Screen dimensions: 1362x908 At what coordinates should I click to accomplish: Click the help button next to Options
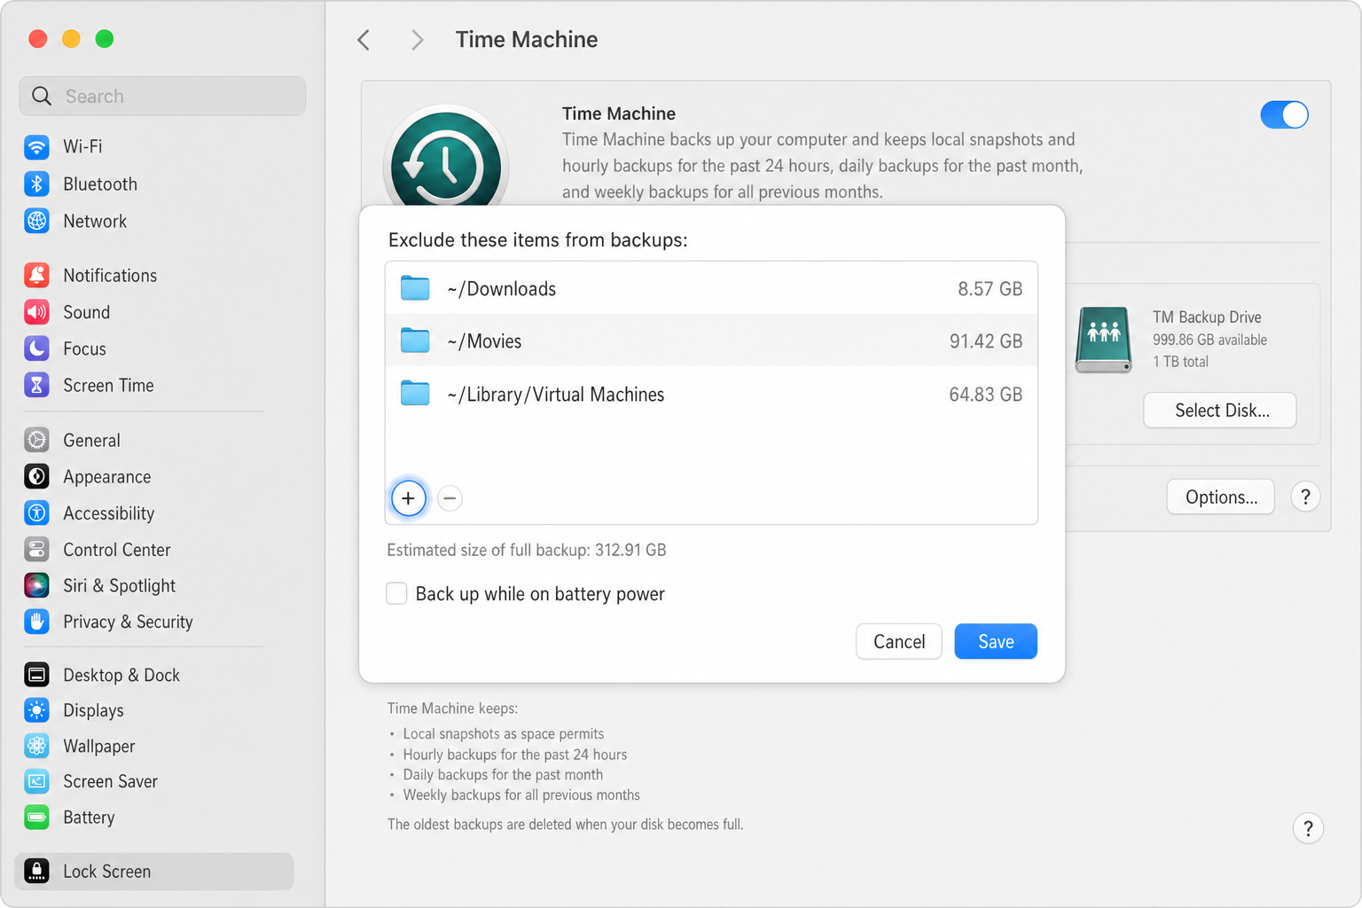(1305, 497)
